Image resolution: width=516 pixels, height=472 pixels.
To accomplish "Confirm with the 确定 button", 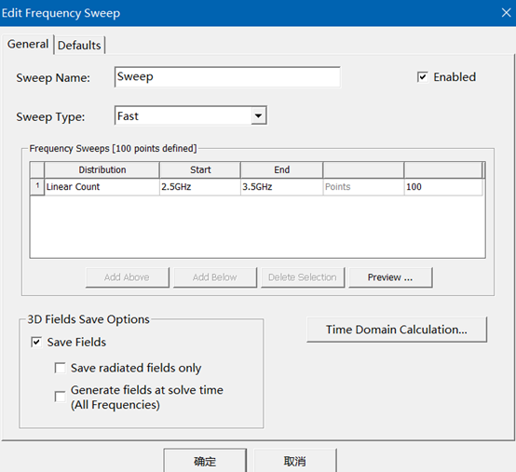I will pyautogui.click(x=205, y=461).
